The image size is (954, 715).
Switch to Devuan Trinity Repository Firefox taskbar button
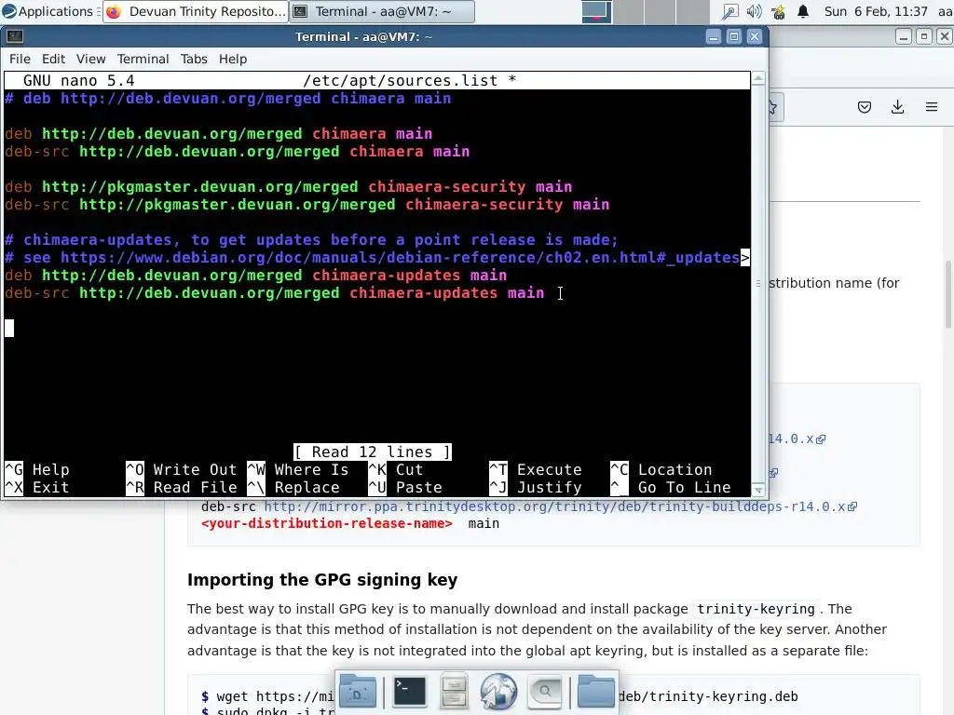click(195, 11)
